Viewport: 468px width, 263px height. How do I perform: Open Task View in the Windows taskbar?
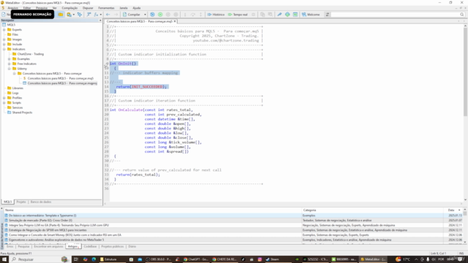click(x=76, y=259)
